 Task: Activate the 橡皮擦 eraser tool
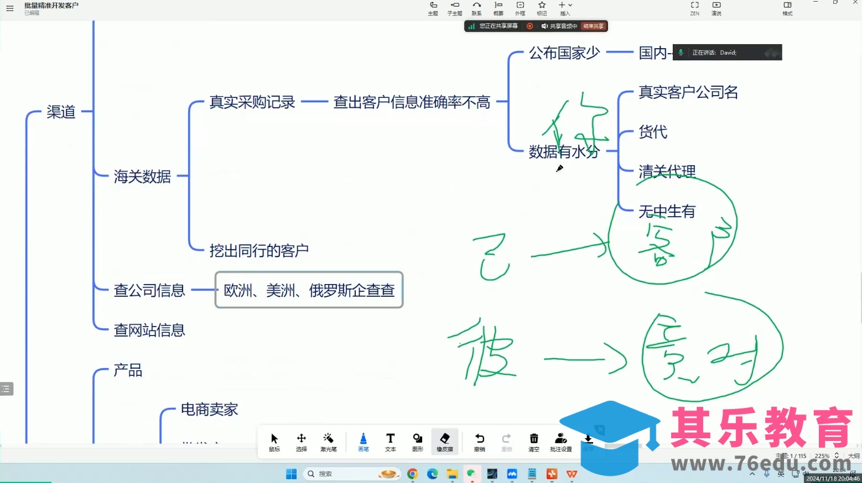click(x=444, y=442)
